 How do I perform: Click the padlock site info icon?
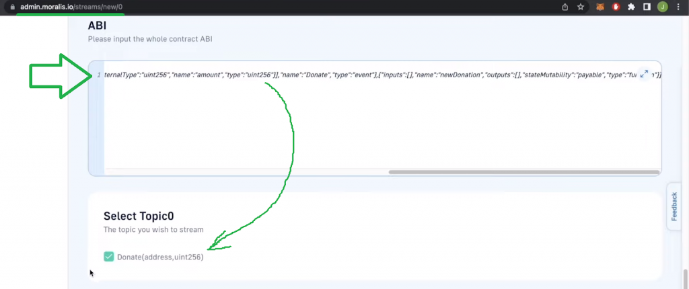(x=12, y=7)
